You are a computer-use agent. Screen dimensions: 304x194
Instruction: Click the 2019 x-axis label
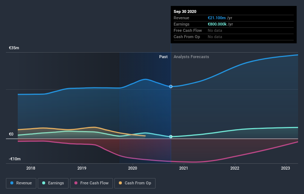pos(82,168)
